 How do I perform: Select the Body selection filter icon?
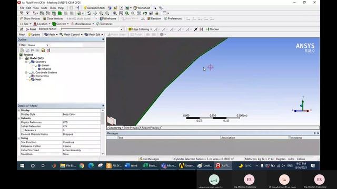(x=60, y=13)
